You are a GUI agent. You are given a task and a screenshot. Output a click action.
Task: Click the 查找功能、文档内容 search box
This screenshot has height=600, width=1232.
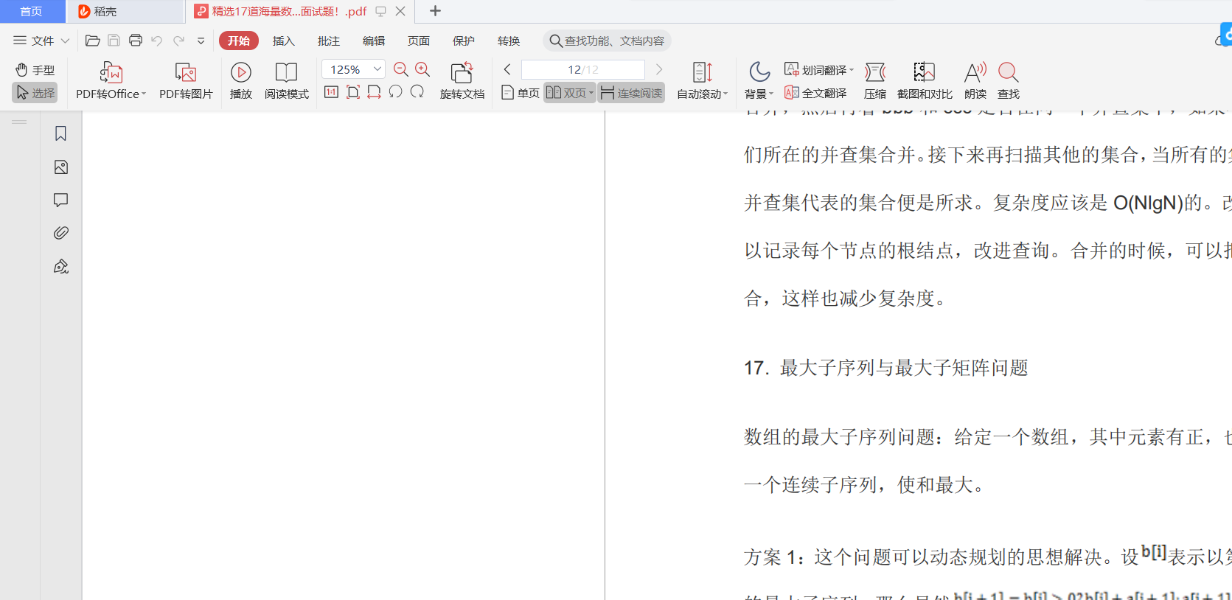tap(607, 41)
